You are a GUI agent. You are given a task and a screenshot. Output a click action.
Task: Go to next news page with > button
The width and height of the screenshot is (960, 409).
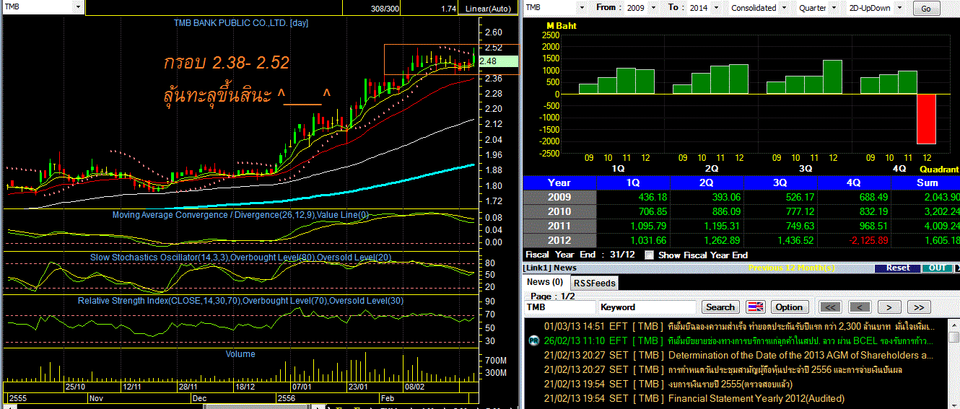(889, 307)
